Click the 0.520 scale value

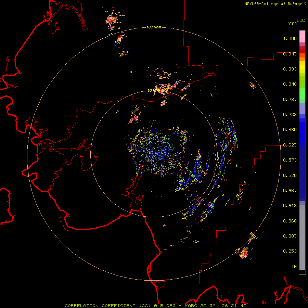click(290, 175)
